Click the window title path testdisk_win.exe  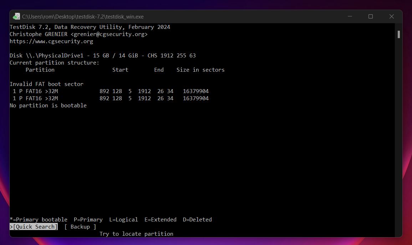pyautogui.click(x=83, y=16)
